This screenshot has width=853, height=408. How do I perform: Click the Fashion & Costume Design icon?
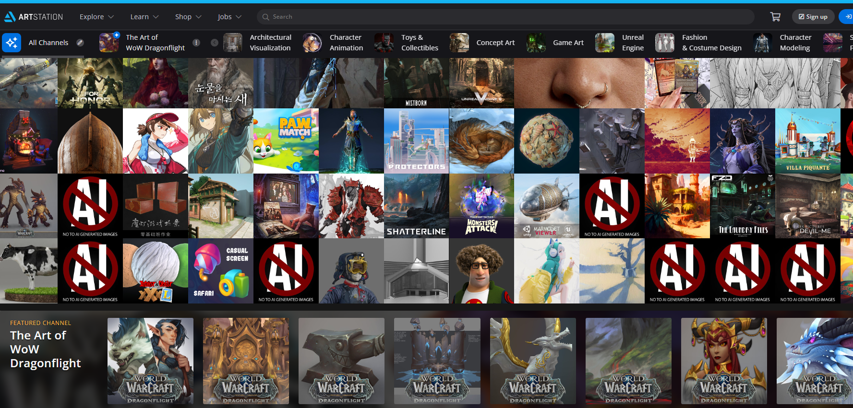click(665, 43)
